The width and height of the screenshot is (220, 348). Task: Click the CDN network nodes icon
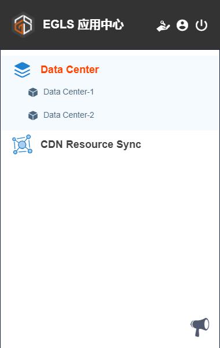pos(23,144)
